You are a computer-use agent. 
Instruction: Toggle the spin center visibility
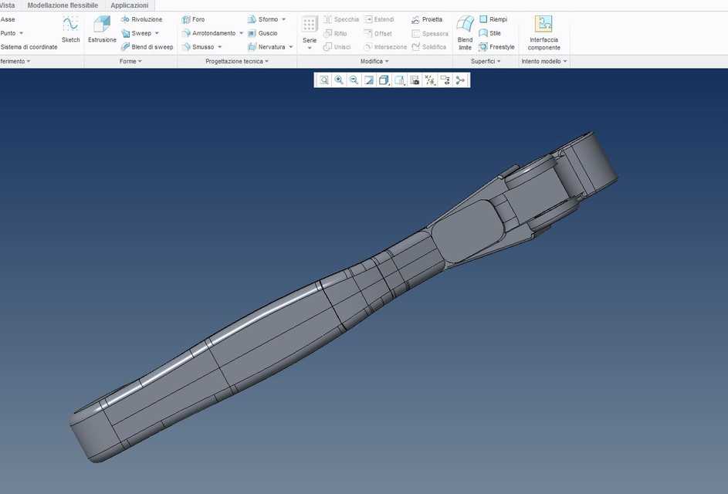coord(460,80)
